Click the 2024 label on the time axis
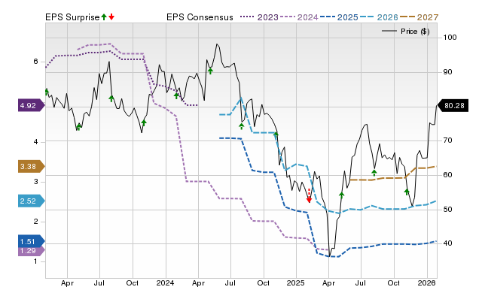Screen dimensions: 482x287 click(x=166, y=282)
